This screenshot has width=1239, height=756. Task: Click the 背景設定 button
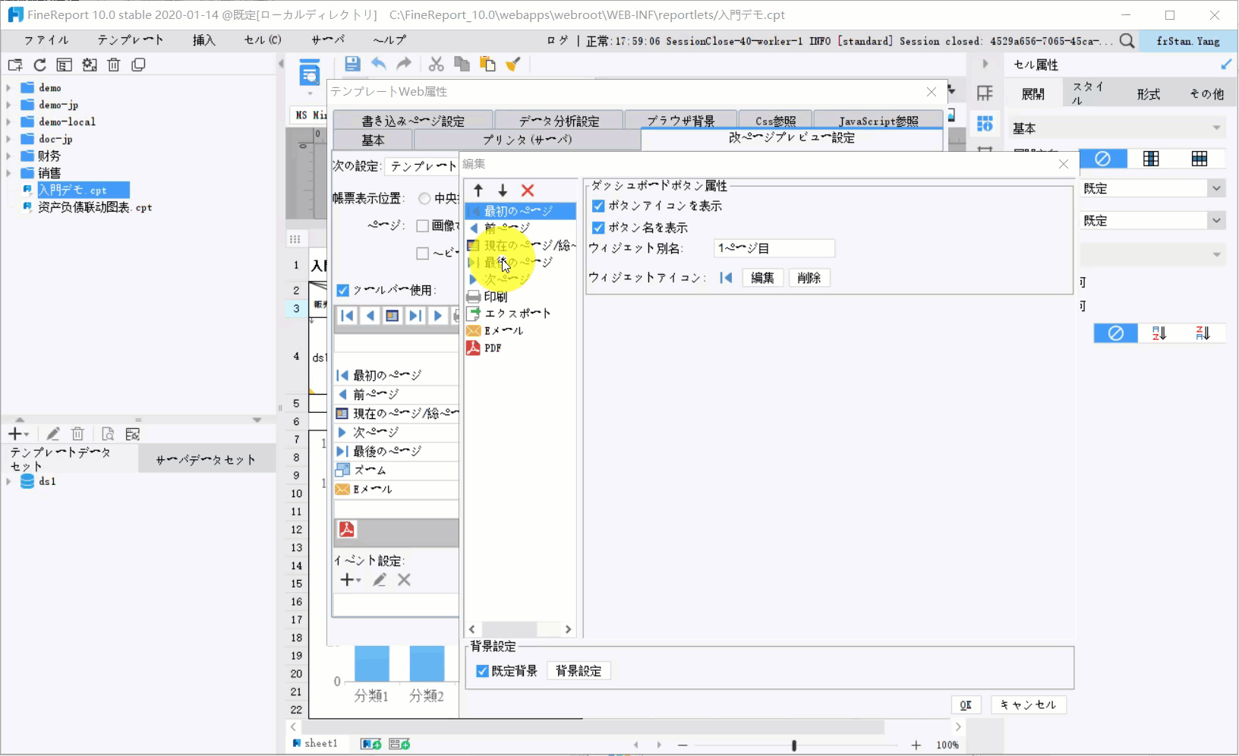point(579,671)
